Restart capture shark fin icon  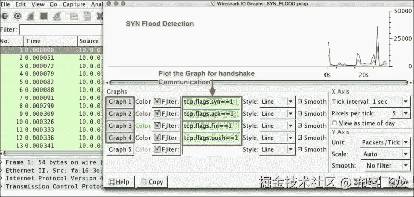click(x=57, y=17)
